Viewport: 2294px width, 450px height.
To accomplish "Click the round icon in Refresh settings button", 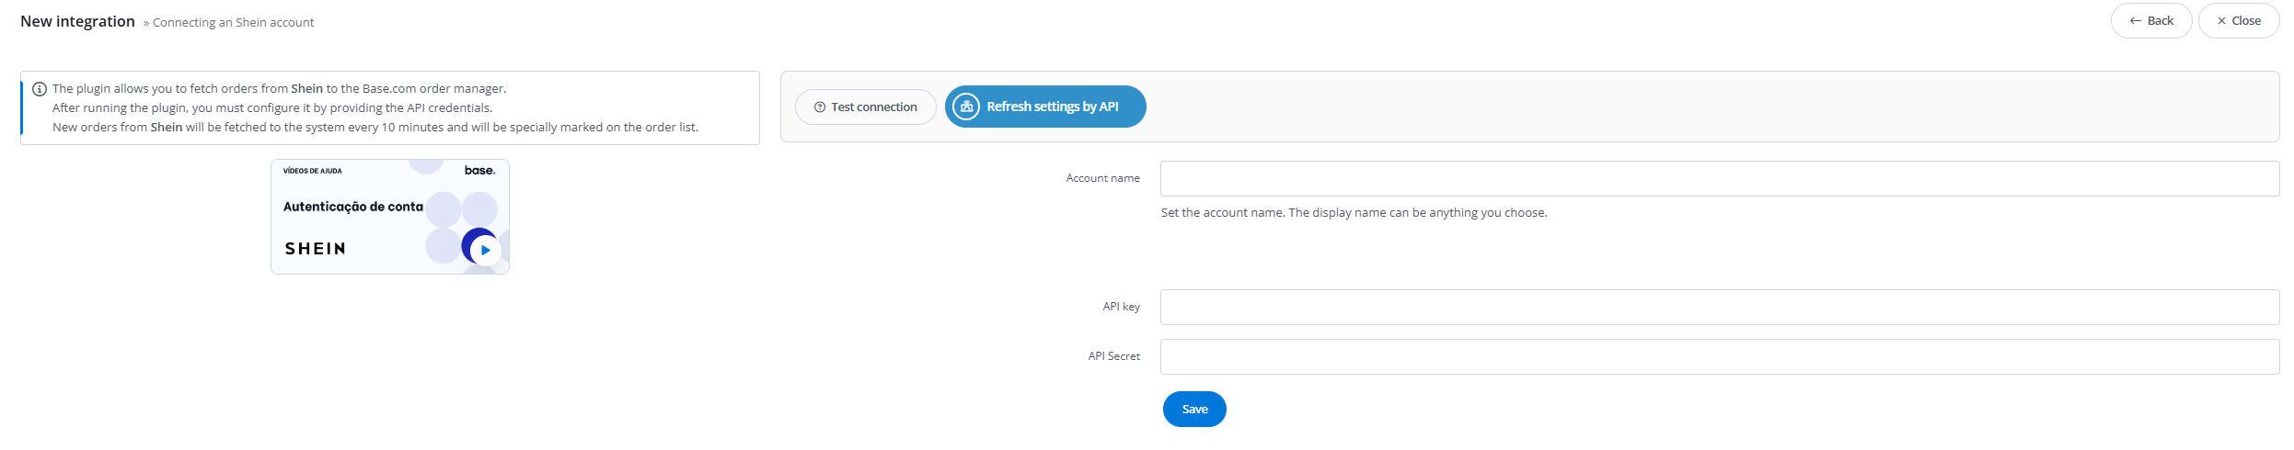I will [x=966, y=107].
